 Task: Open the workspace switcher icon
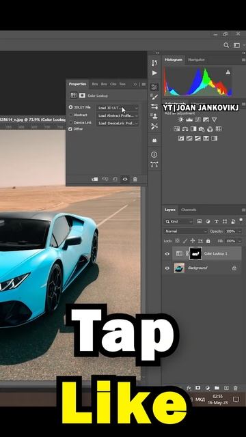pos(237,45)
